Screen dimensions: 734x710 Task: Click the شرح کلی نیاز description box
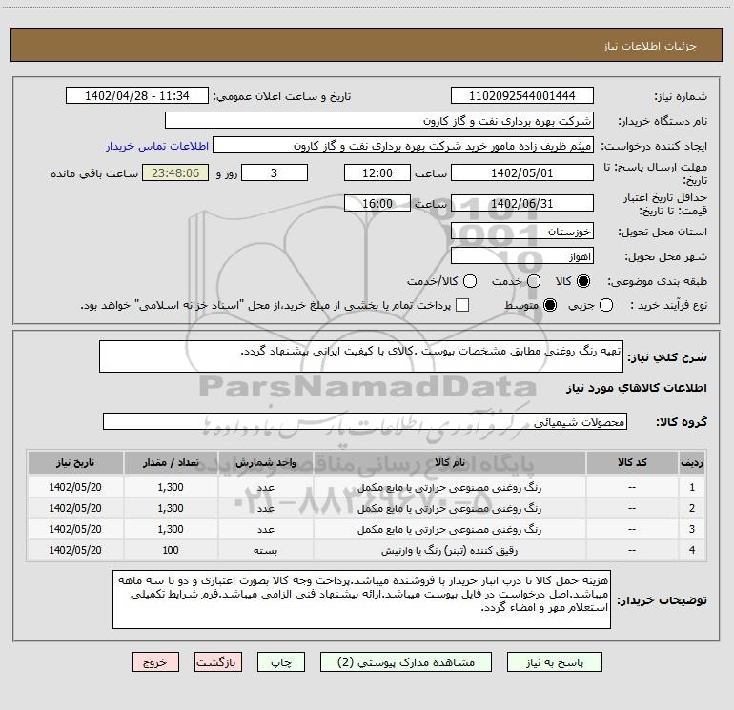[361, 356]
